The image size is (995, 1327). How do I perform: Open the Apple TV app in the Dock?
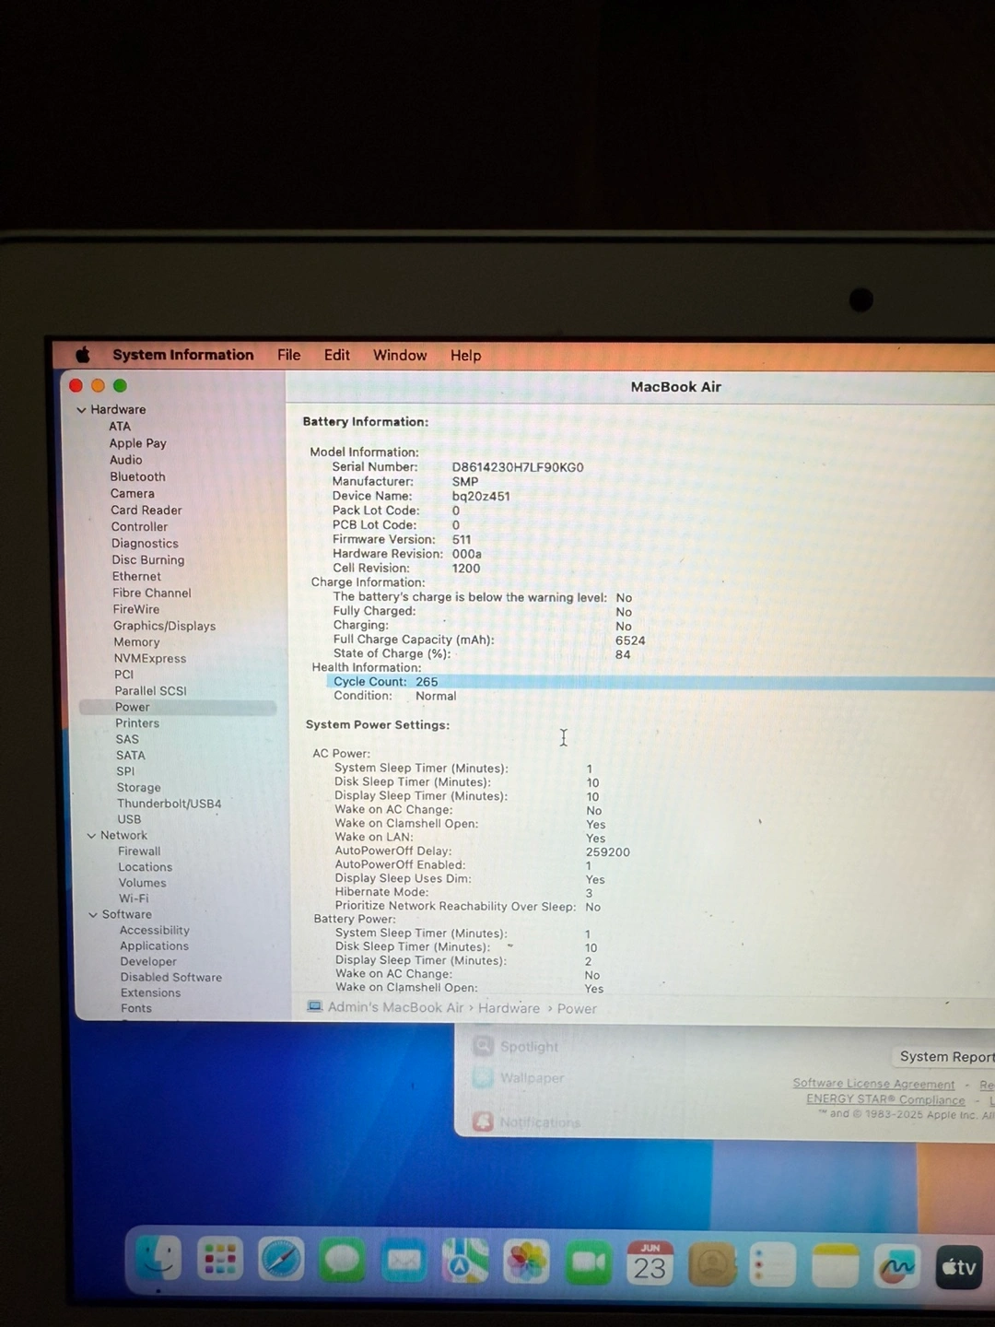tap(959, 1267)
